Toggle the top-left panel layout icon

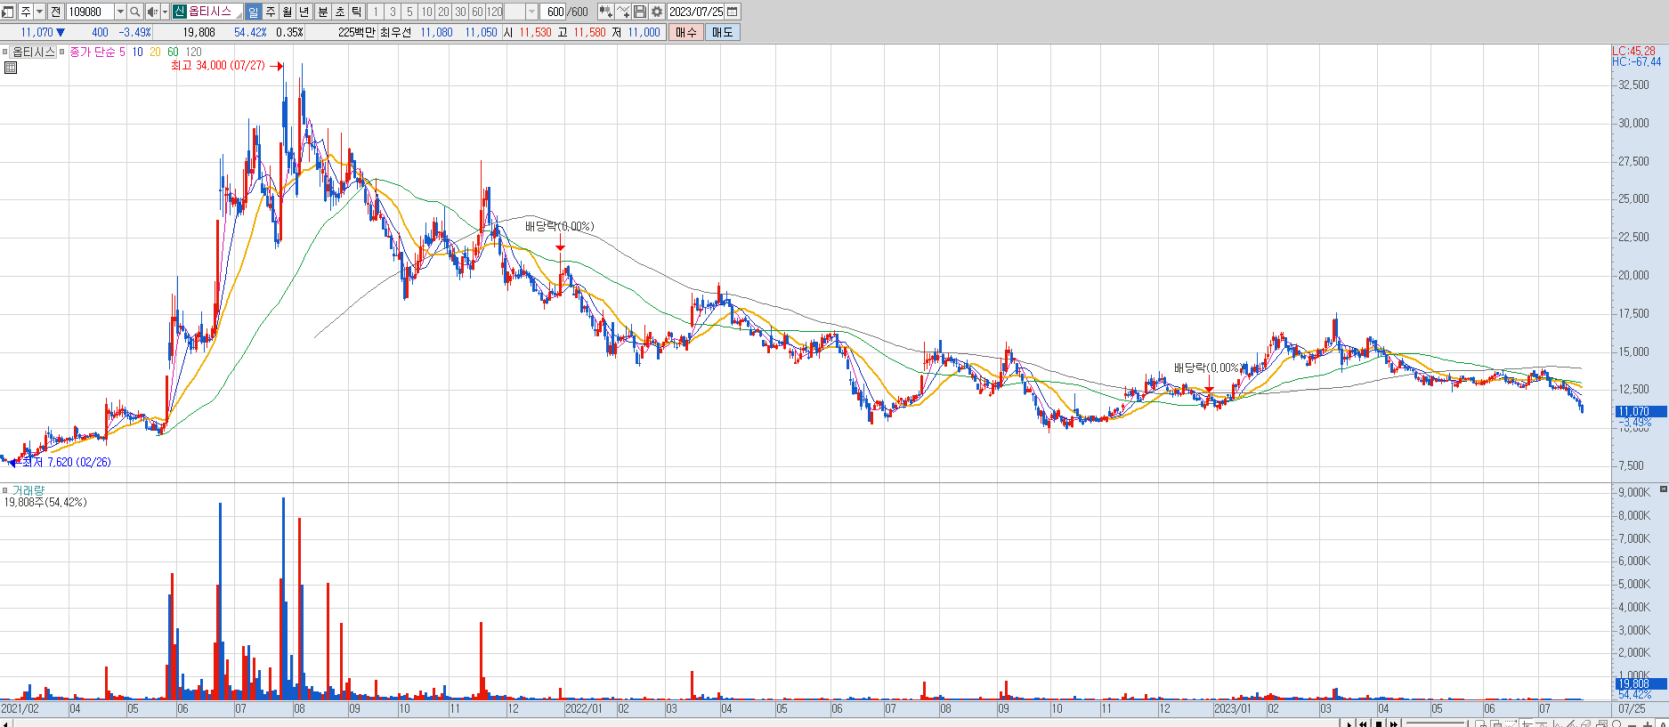click(8, 12)
